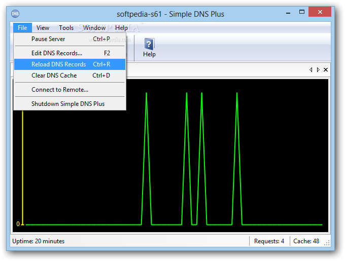
Task: Click the 0 axis label on graph
Action: pyautogui.click(x=18, y=224)
